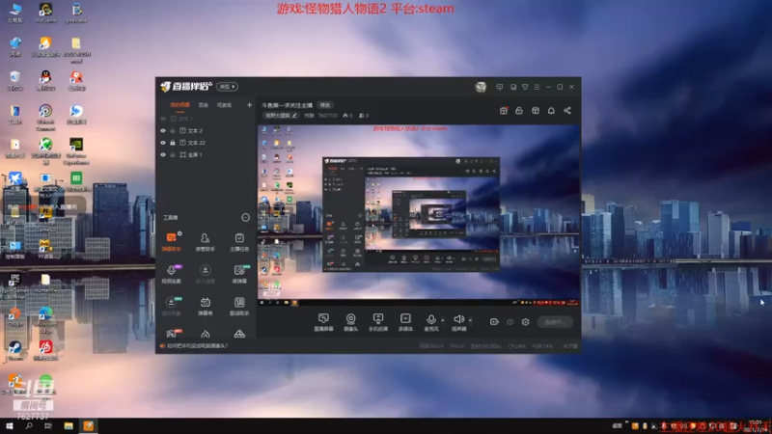Hide the 全屏 1 source layer

point(163,154)
